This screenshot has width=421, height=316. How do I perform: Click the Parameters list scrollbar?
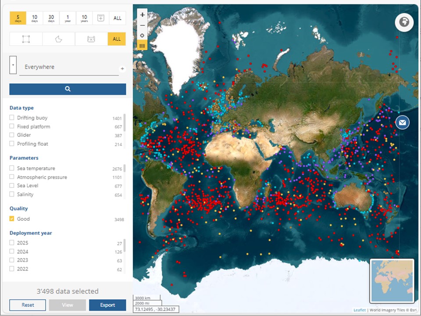(125, 169)
